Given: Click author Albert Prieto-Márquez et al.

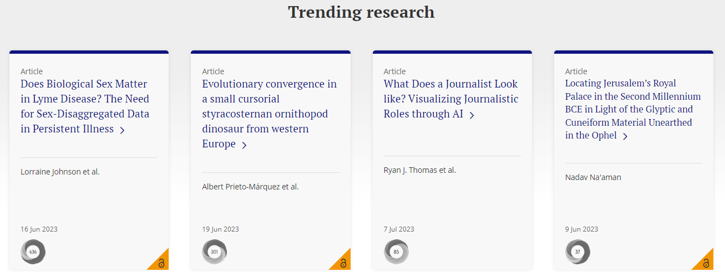Looking at the screenshot, I should [x=250, y=187].
